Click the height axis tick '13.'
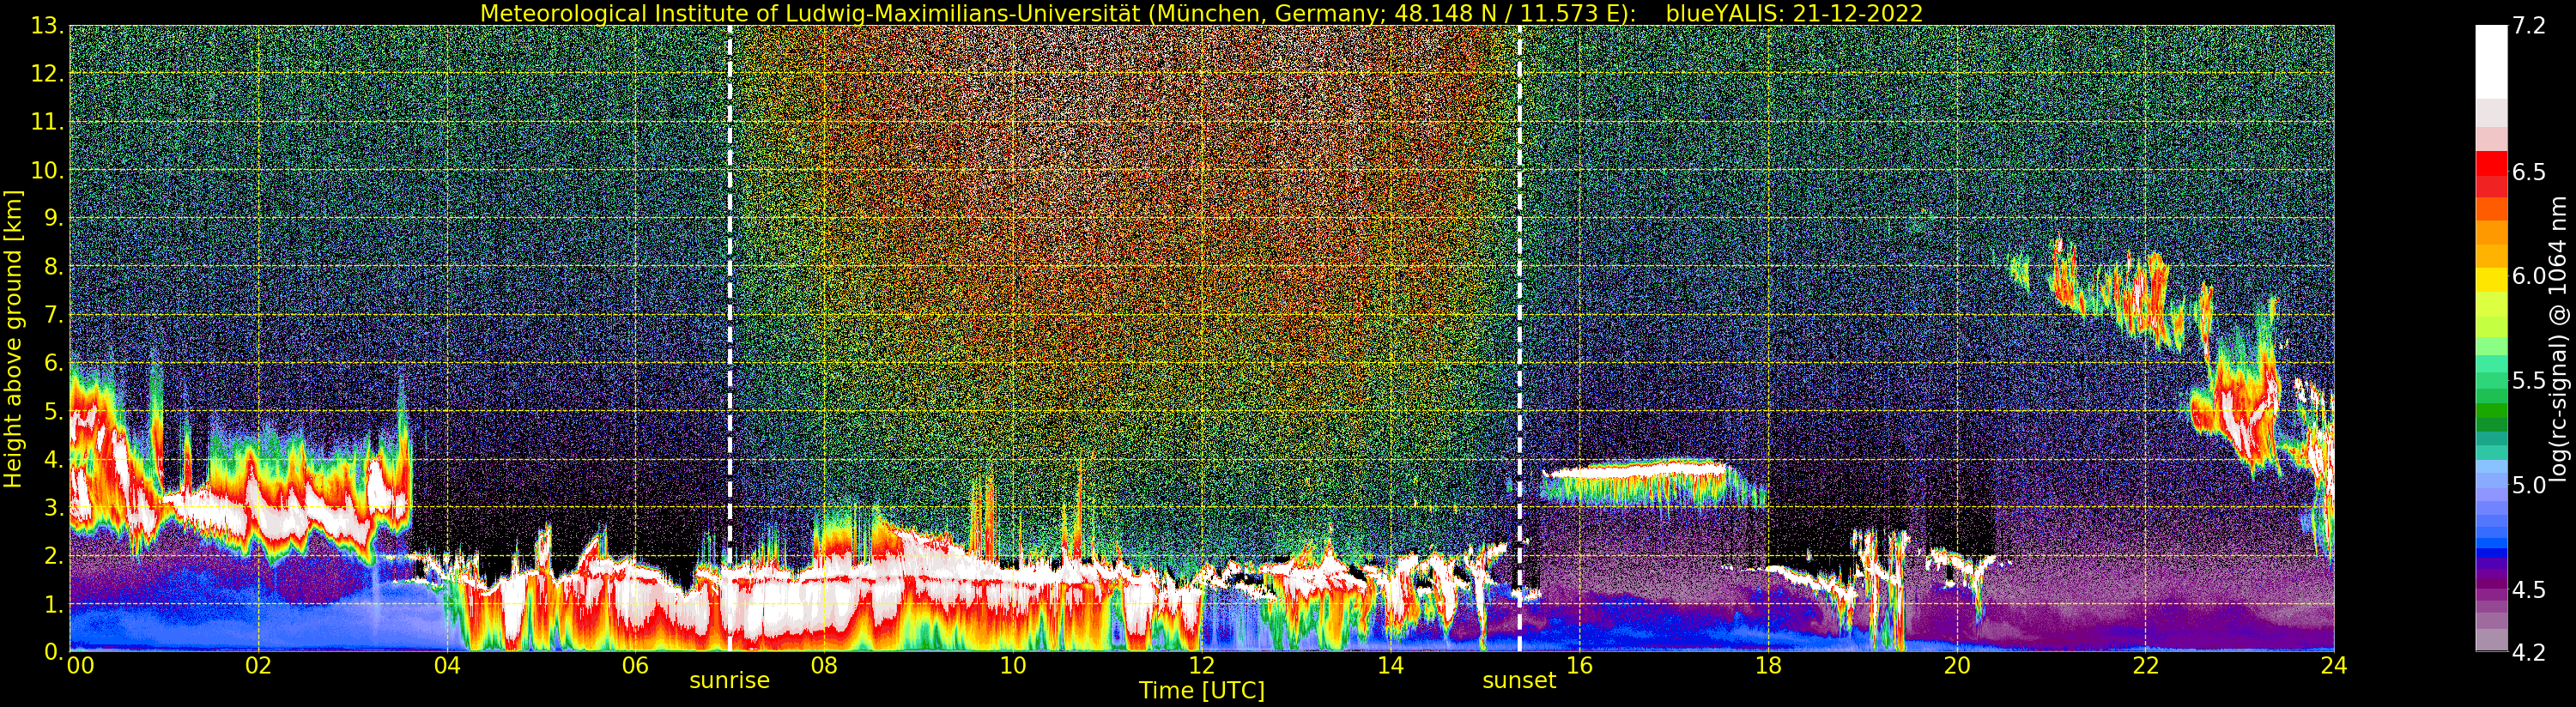 [47, 26]
